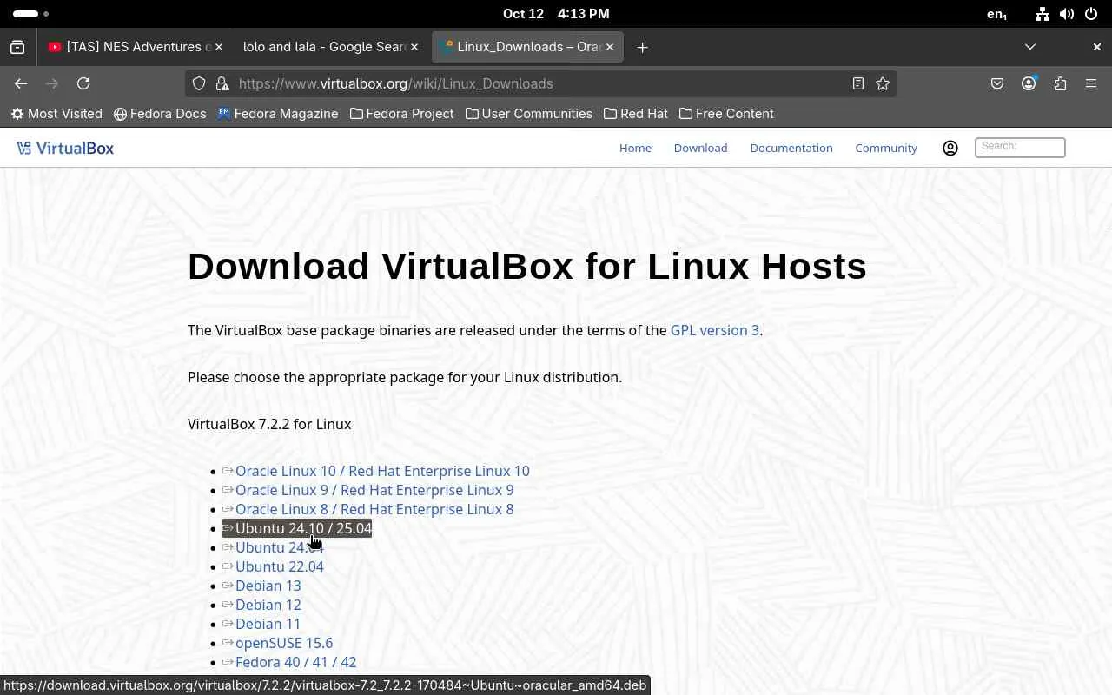Click the VirtualBox Search field
The image size is (1112, 695).
1020,148
